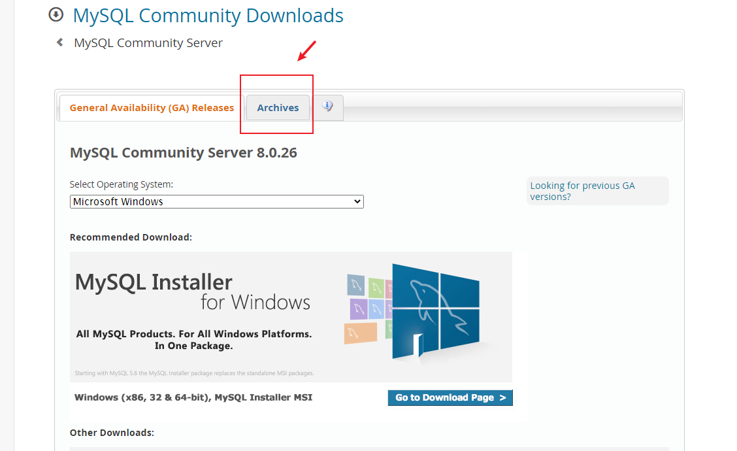
Task: Select the General Availability (GA) Releases tab
Action: click(x=152, y=107)
